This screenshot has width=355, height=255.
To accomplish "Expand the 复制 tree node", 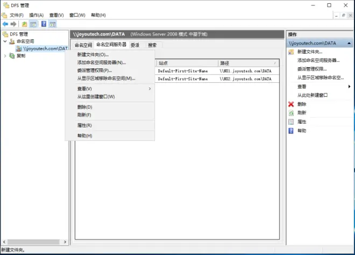I will (5, 56).
